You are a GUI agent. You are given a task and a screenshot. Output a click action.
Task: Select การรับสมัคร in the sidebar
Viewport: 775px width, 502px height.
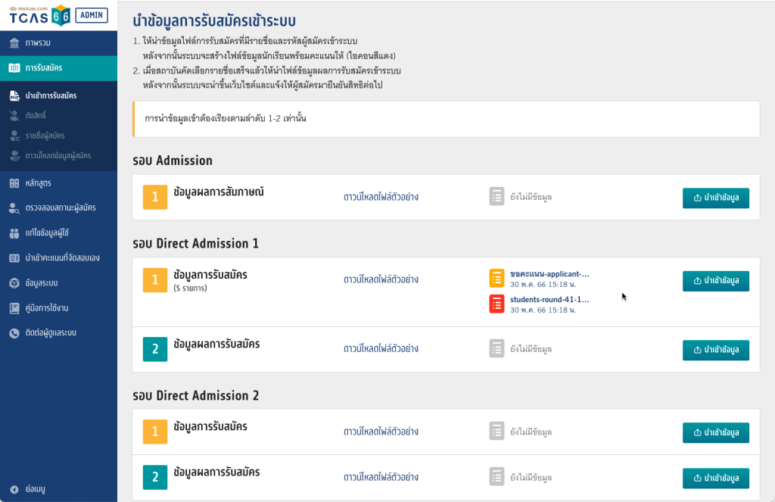pyautogui.click(x=44, y=68)
